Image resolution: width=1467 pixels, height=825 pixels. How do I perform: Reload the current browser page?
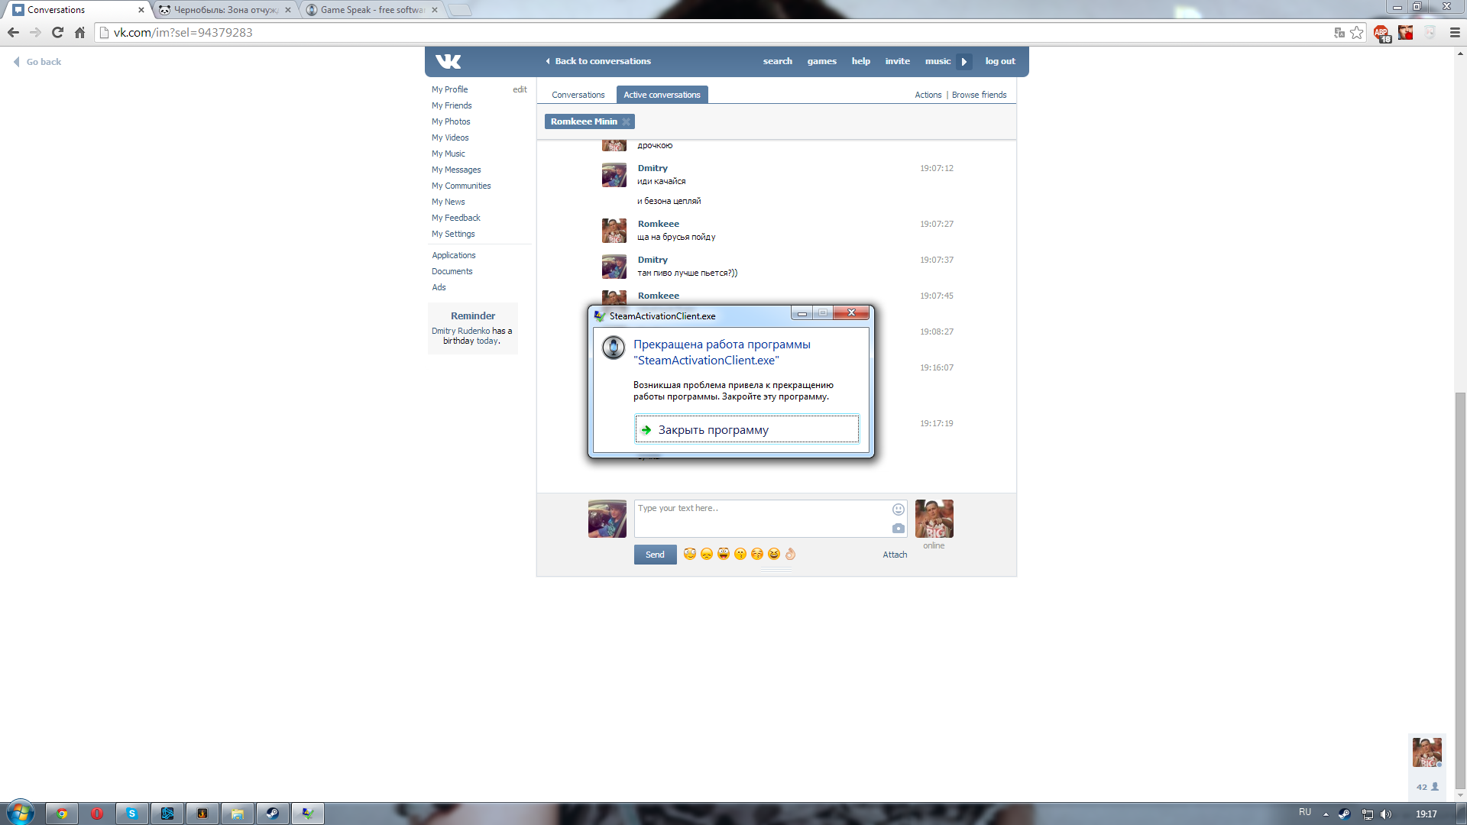57,32
